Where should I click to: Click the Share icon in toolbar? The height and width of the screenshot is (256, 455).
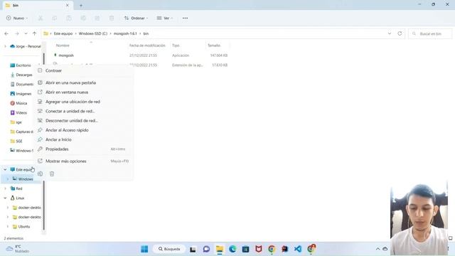pos(97,18)
